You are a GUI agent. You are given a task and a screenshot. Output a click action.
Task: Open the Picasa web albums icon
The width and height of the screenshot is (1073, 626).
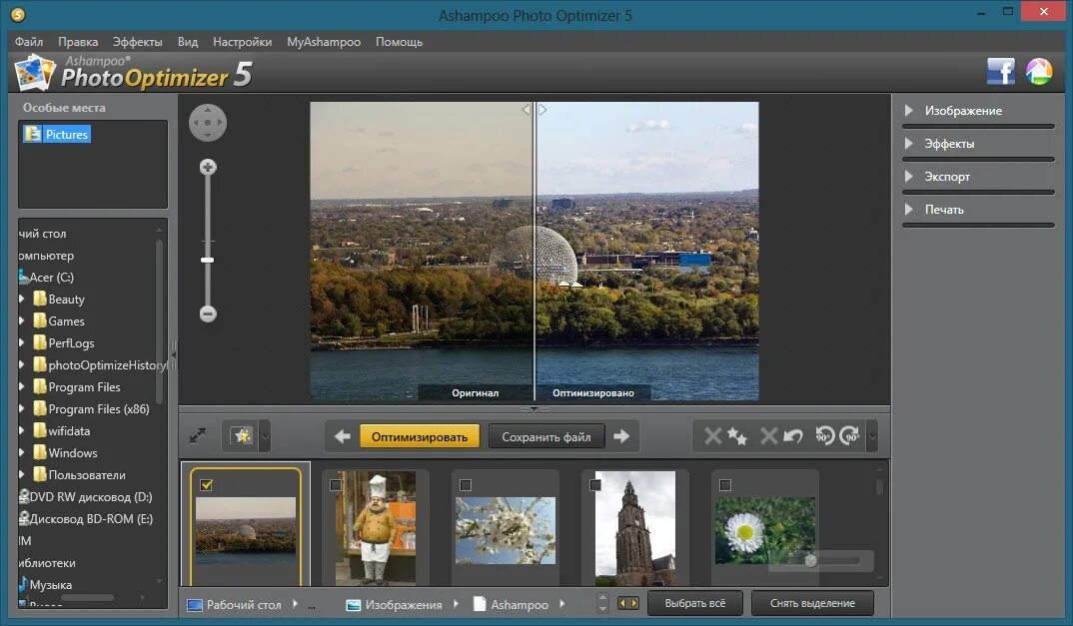1039,71
